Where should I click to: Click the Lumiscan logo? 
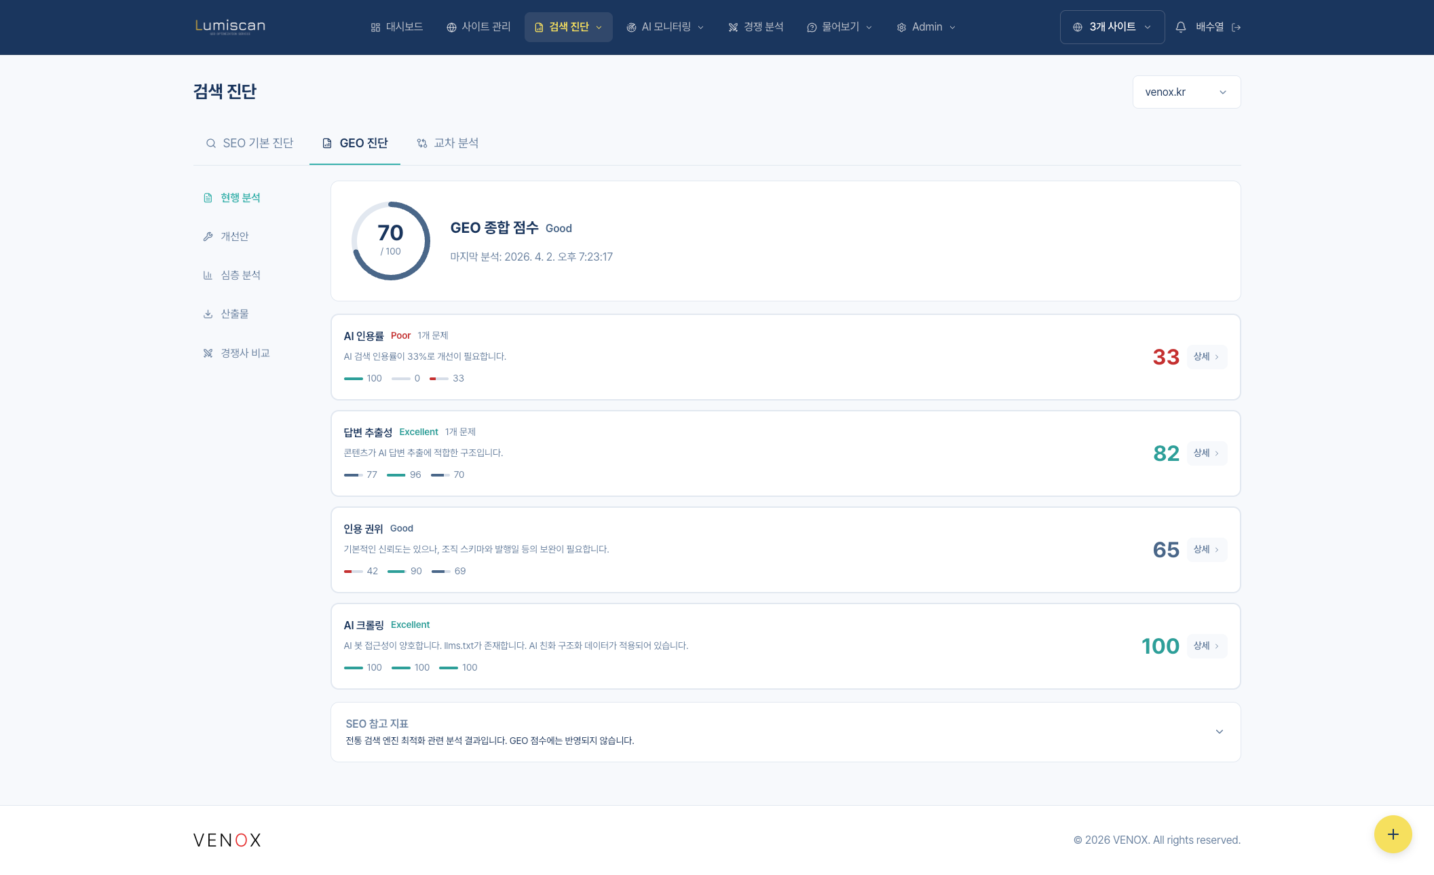230,26
